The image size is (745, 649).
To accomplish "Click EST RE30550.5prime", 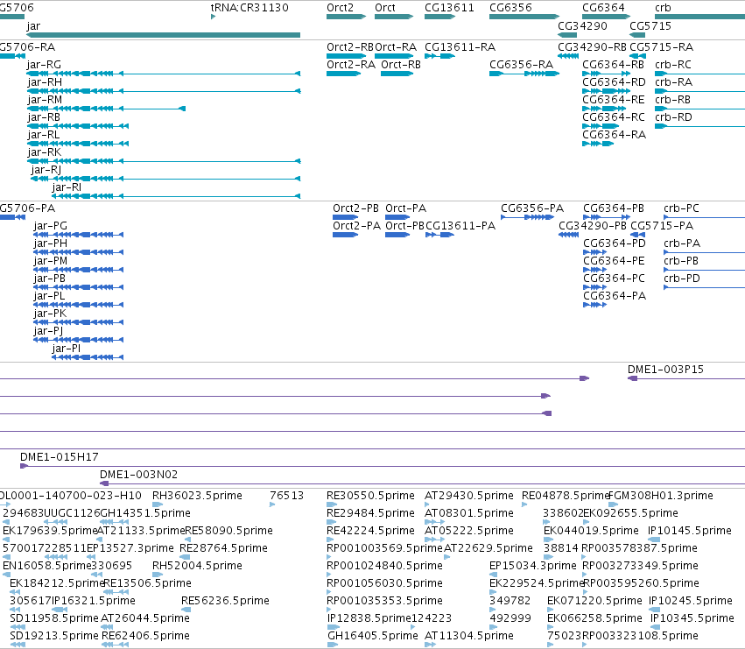I will click(332, 504).
